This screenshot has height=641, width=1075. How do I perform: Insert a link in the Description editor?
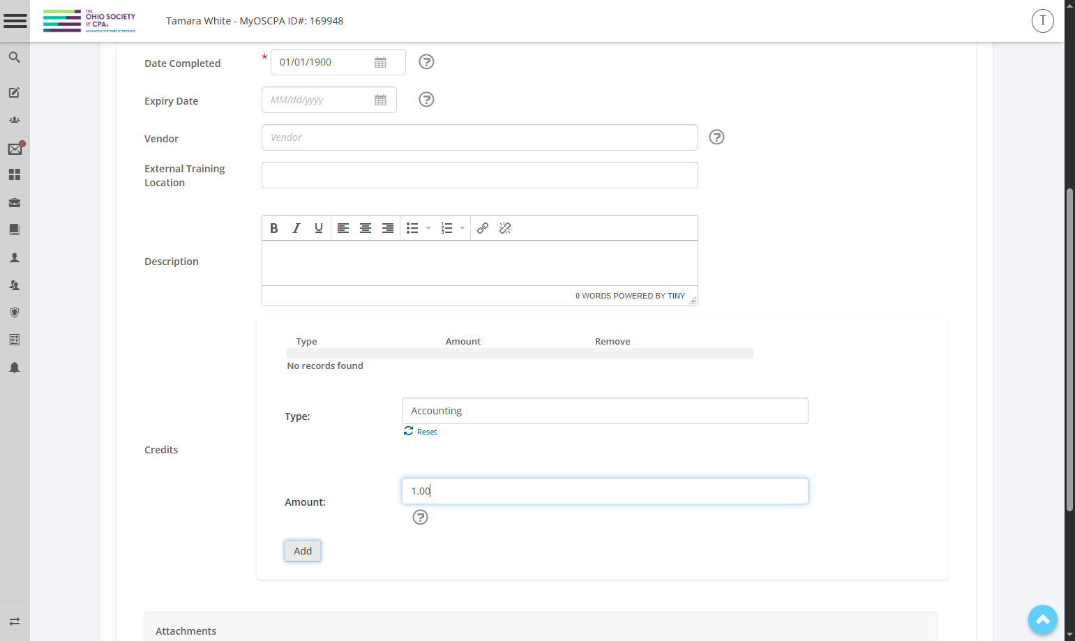point(483,228)
